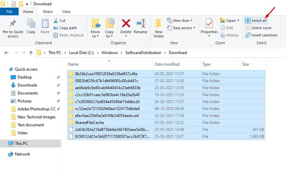Select file starting with 9259512d21e1b62f
The image size is (286, 175).
click(166, 136)
